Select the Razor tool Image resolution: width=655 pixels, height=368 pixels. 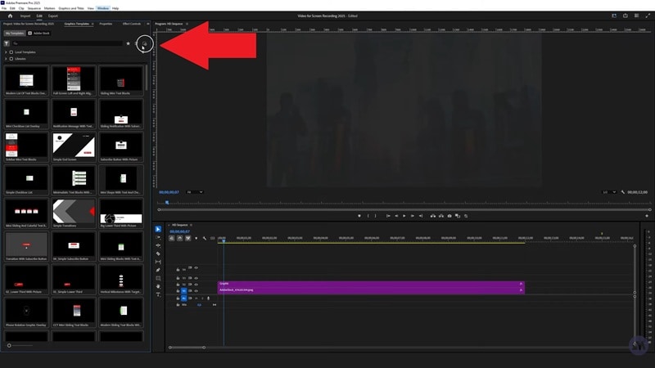tap(158, 254)
